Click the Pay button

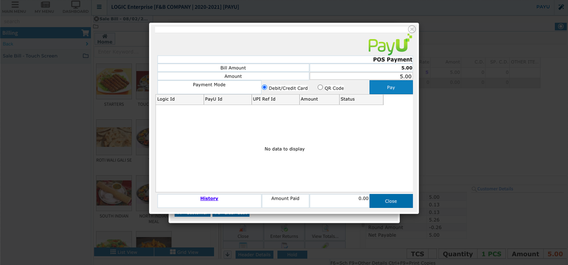click(391, 87)
